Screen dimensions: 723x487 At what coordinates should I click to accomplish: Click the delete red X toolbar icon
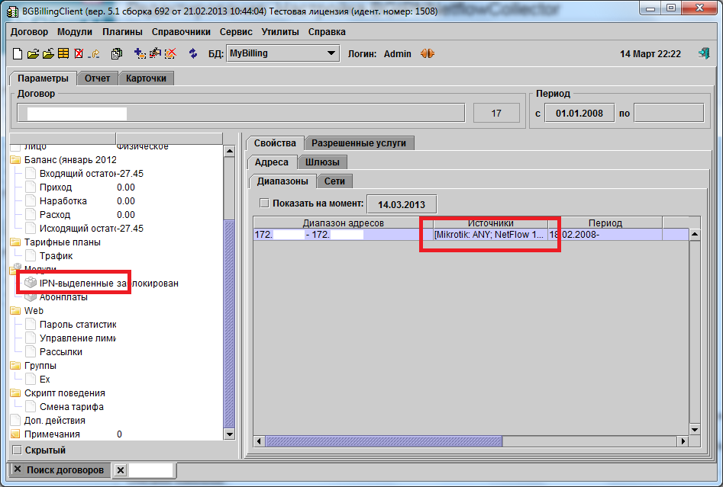pos(170,54)
